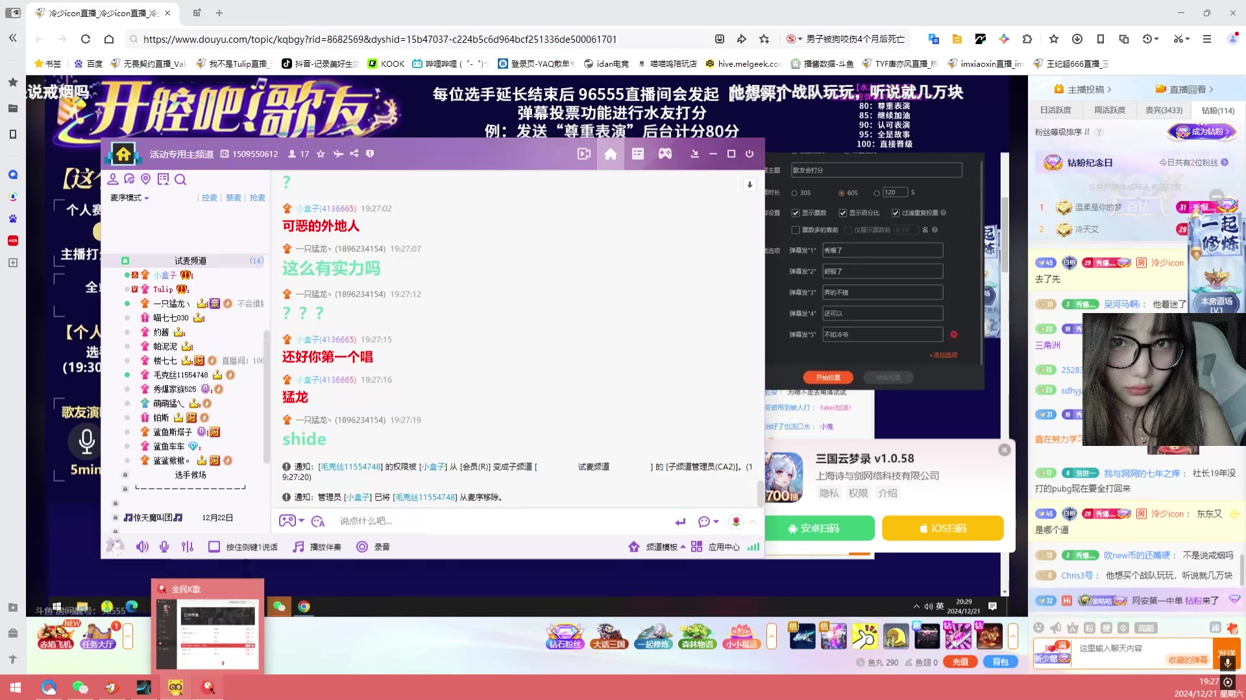Click the YY channel home logo icon
The width and height of the screenshot is (1246, 700).
tap(123, 154)
